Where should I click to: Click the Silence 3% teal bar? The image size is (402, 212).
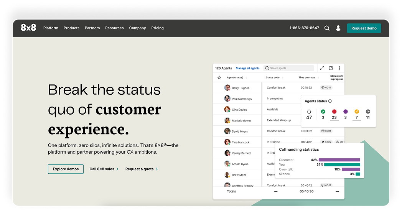358,174
